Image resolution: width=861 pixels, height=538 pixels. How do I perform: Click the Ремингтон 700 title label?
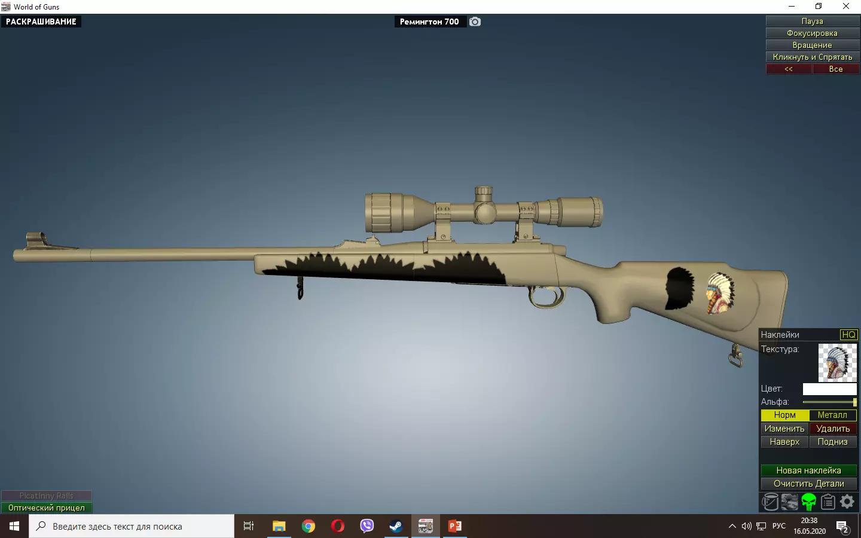point(429,22)
